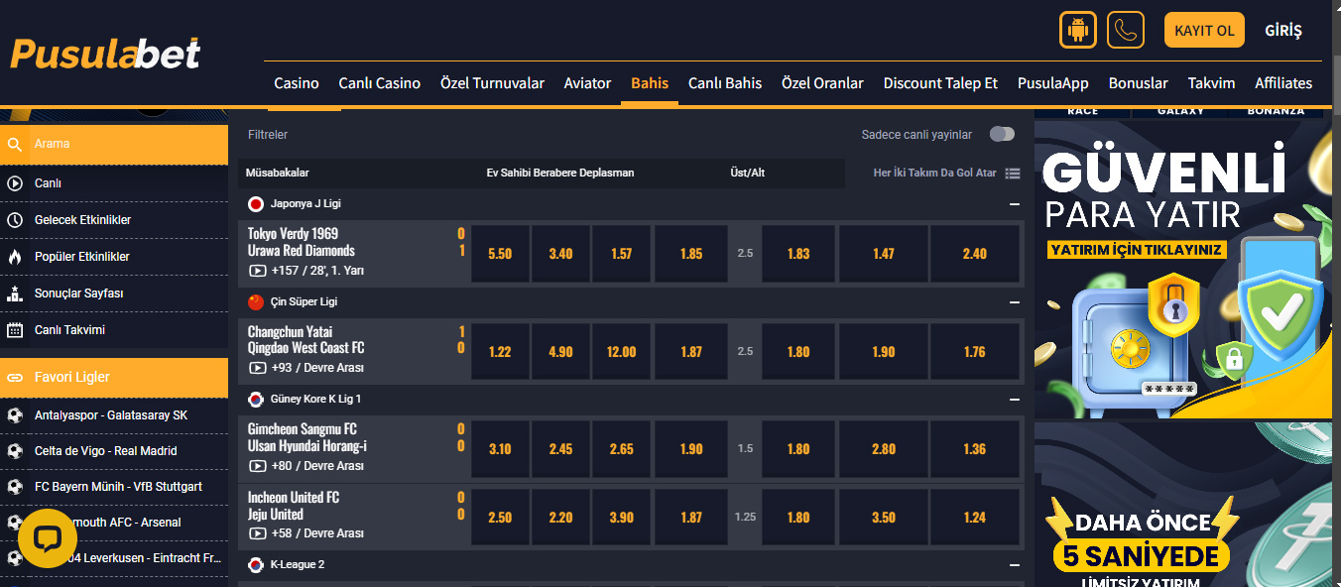Viewport: 1341px width, 587px height.
Task: Select the 5.50 home odds for Tokyo Verdy
Action: click(500, 254)
